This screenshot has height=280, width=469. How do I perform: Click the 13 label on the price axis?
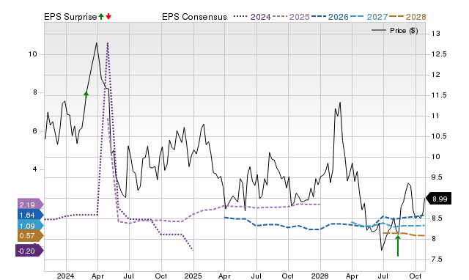(x=435, y=34)
